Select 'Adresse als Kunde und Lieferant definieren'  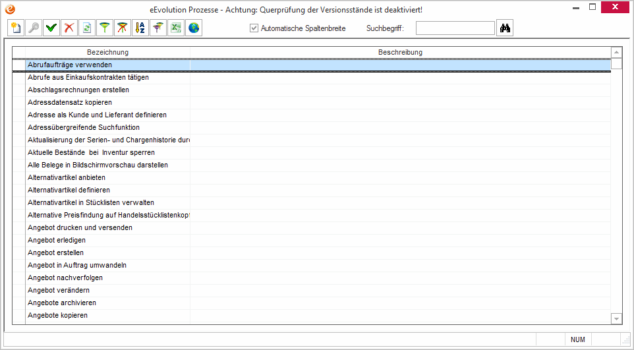[x=311, y=115]
